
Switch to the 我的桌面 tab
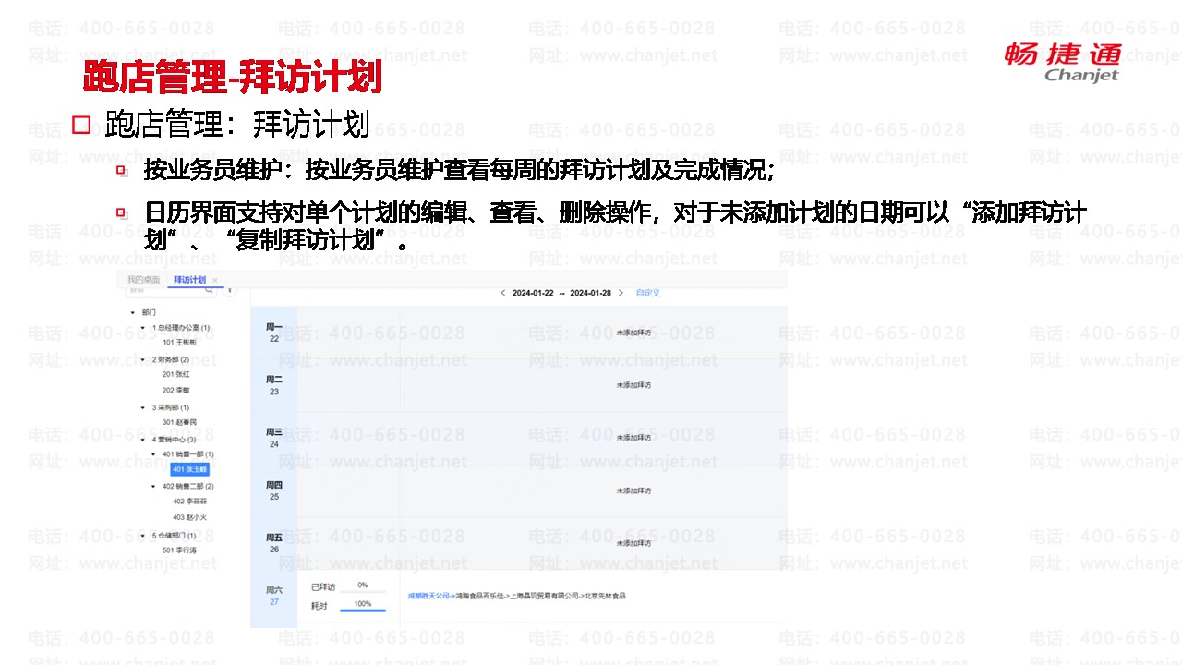pyautogui.click(x=144, y=280)
